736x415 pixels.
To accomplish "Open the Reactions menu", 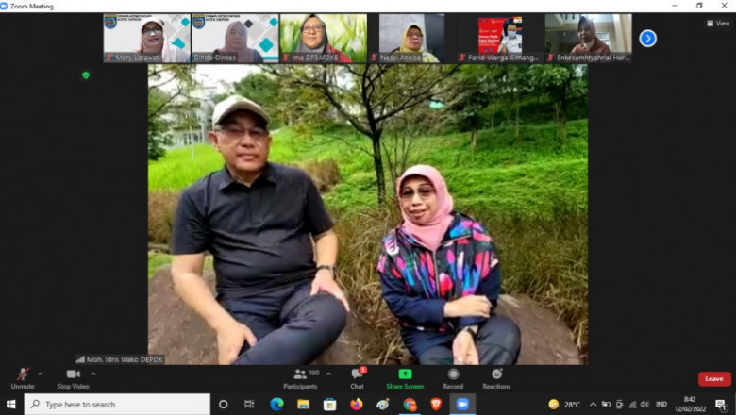I will (496, 376).
